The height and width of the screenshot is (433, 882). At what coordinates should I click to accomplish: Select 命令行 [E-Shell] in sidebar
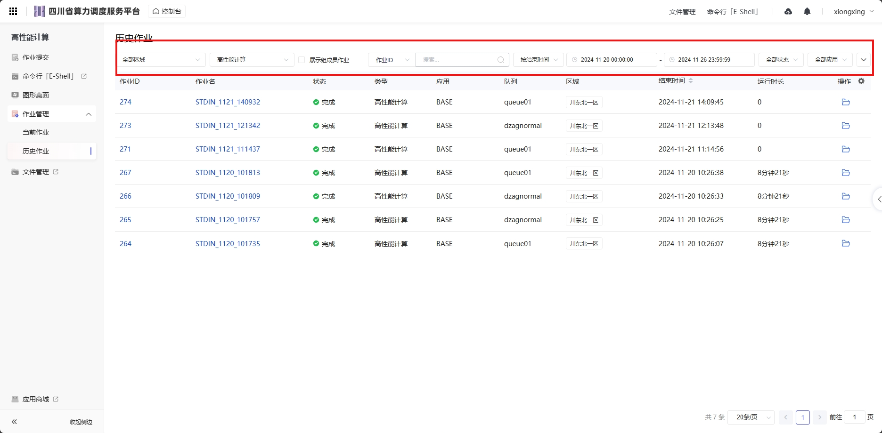[49, 76]
